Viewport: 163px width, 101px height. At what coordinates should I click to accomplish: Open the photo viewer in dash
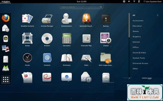pyautogui.click(x=6, y=48)
